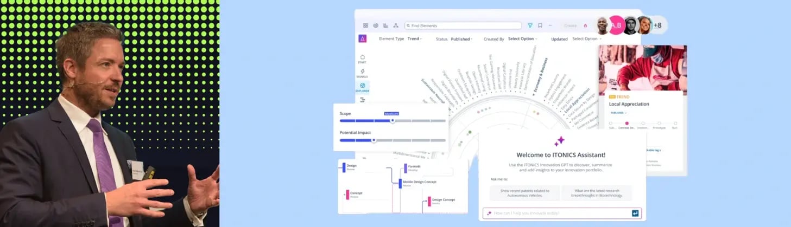The width and height of the screenshot is (791, 227).
Task: Go to Start in sidebar
Action: (362, 59)
